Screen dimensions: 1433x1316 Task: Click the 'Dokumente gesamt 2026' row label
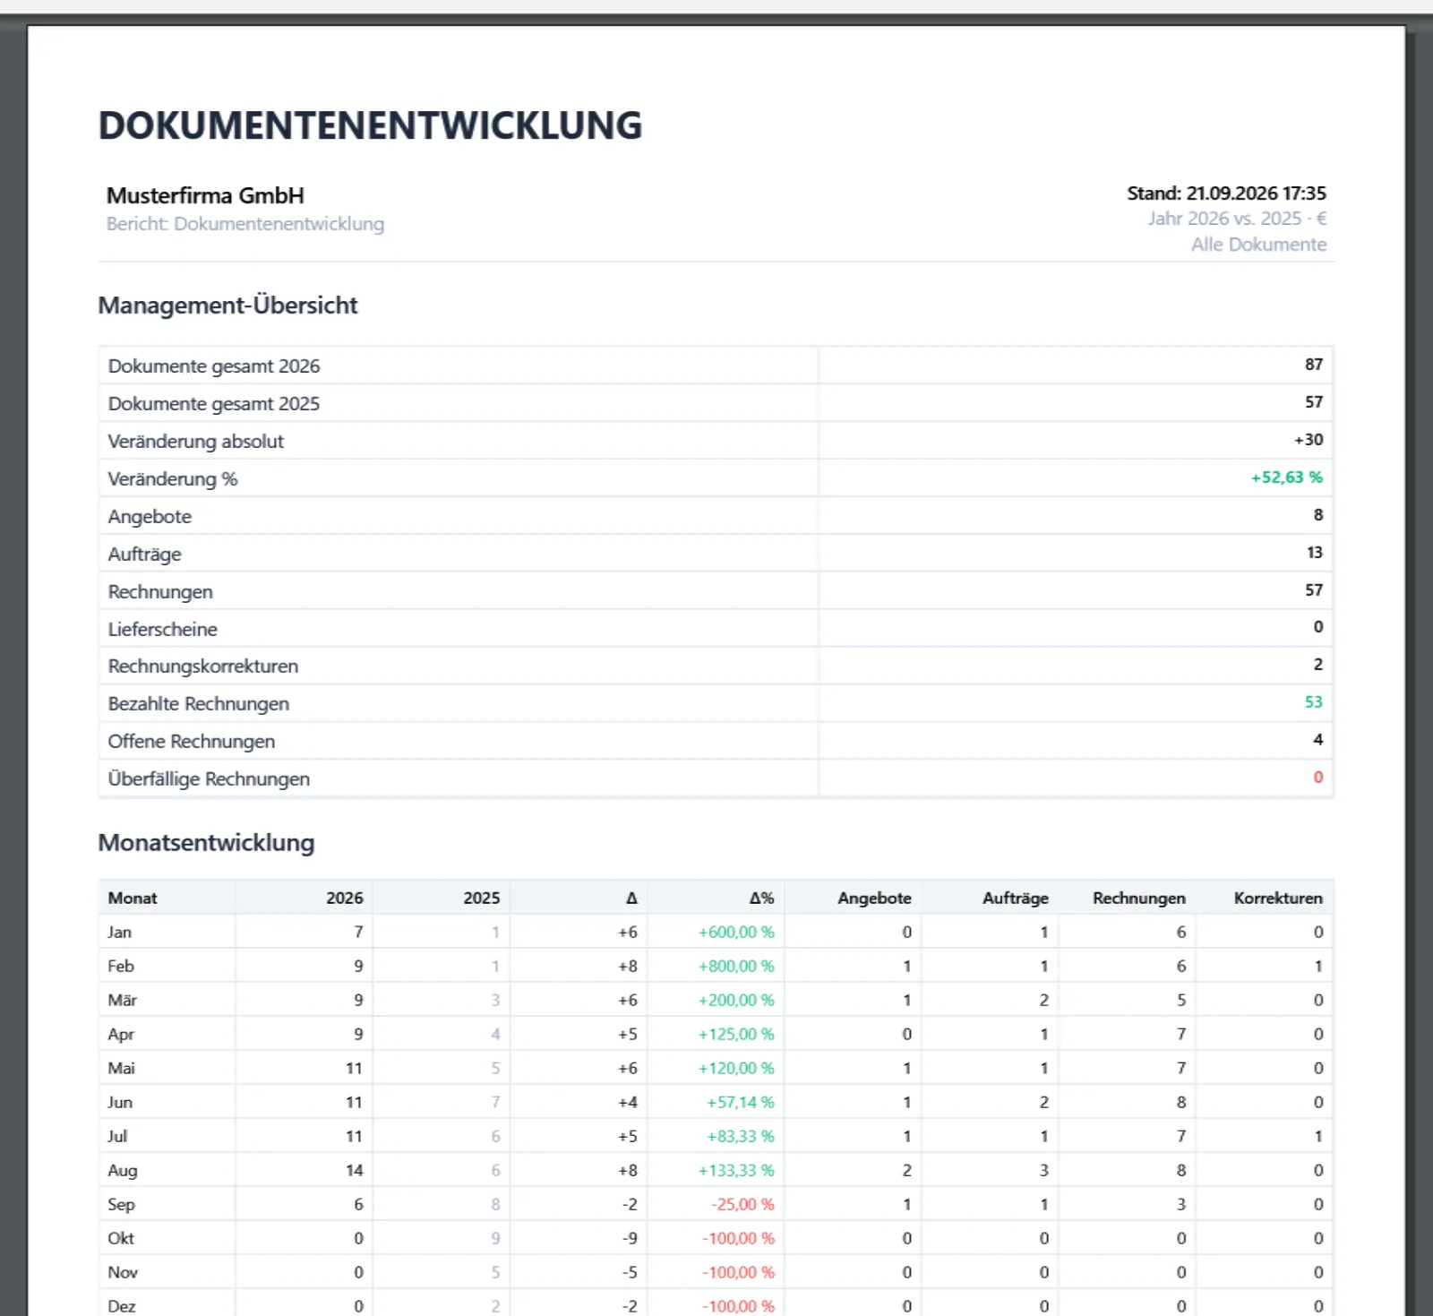(x=214, y=366)
